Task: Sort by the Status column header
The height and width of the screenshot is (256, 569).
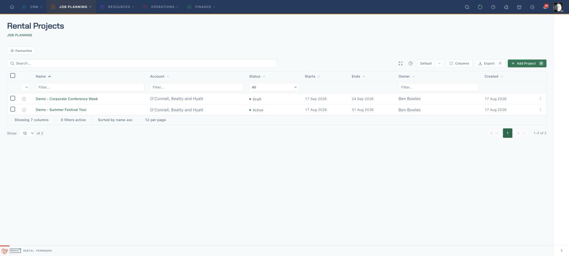Action: pos(257,77)
